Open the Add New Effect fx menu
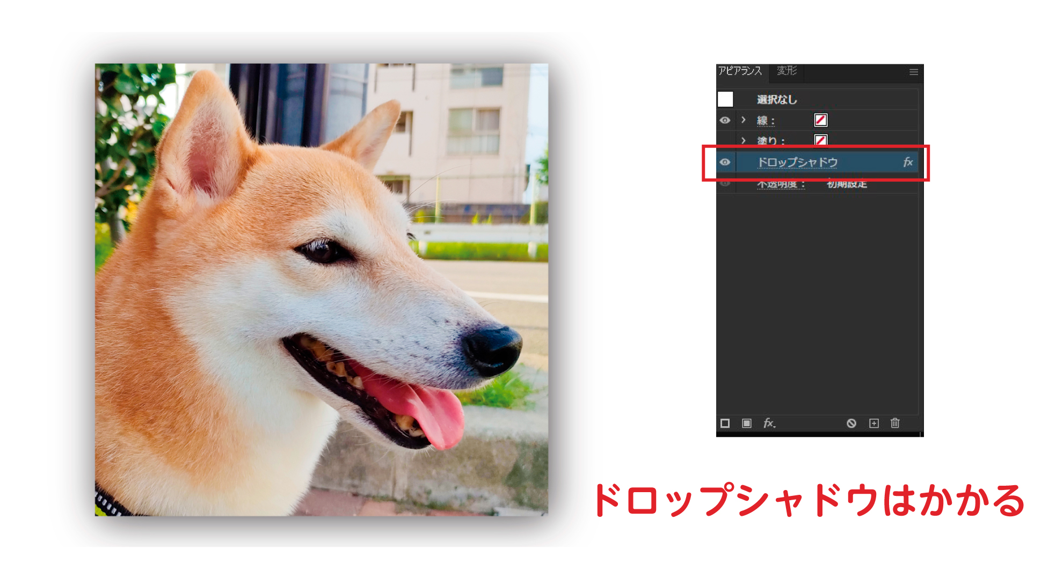This screenshot has width=1063, height=579. [769, 424]
